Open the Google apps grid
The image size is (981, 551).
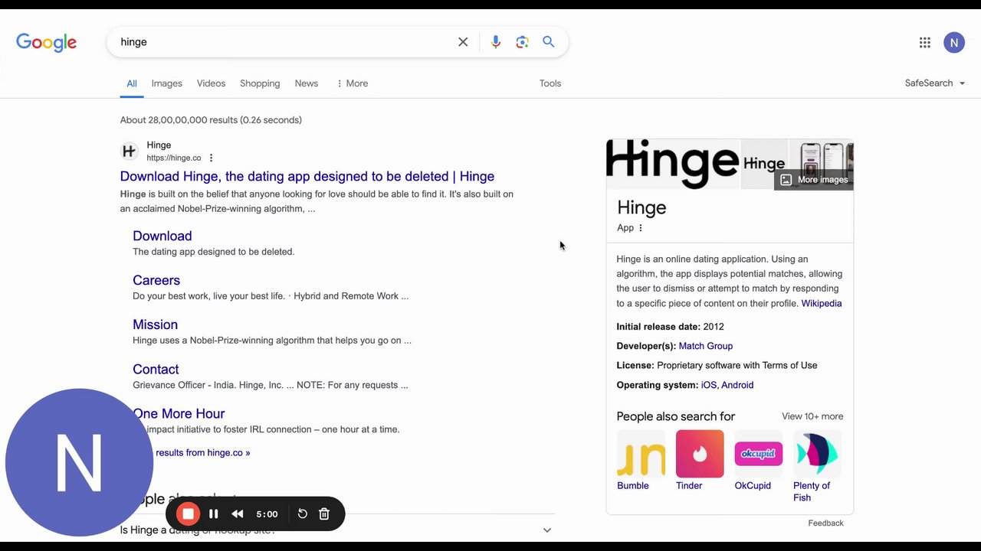tap(925, 43)
